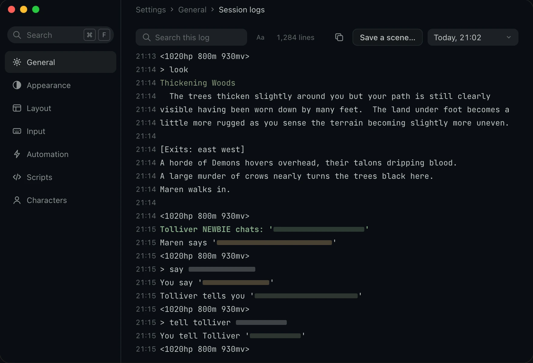The height and width of the screenshot is (363, 533).
Task: Click 'The trees thicken slightly' description line
Action: pyautogui.click(x=330, y=96)
